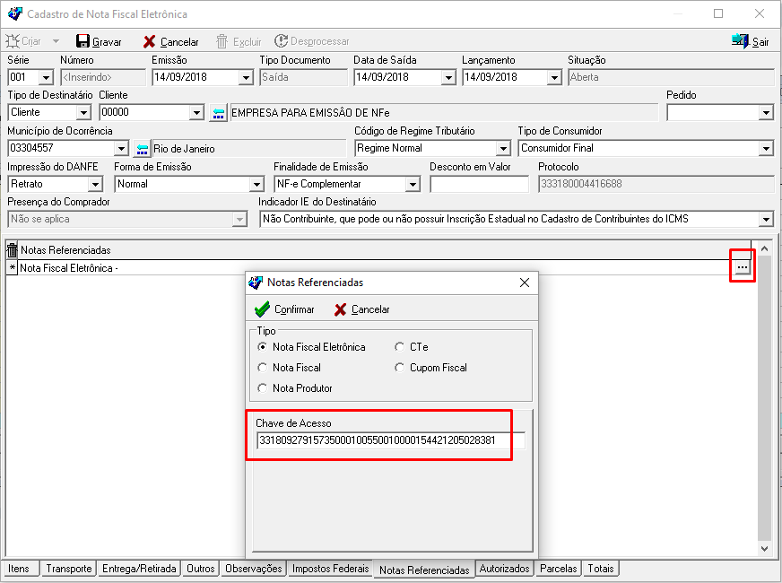This screenshot has height=583, width=782.
Task: Open the município lookup icon beside Rio de Janeiro
Action: pyautogui.click(x=142, y=149)
